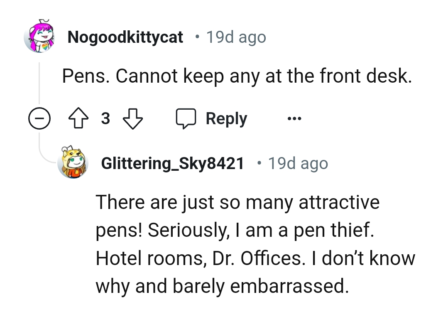This screenshot has height=312, width=448.
Task: Open Glittering_Sky8421's profile via username
Action: pos(173,163)
